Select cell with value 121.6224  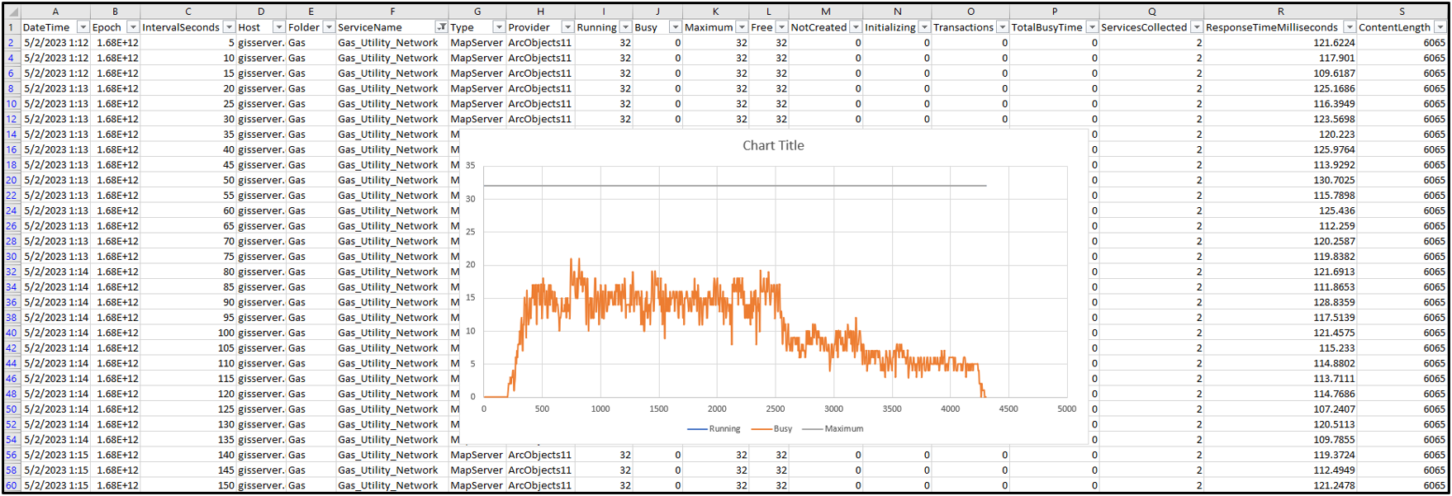coord(1280,43)
